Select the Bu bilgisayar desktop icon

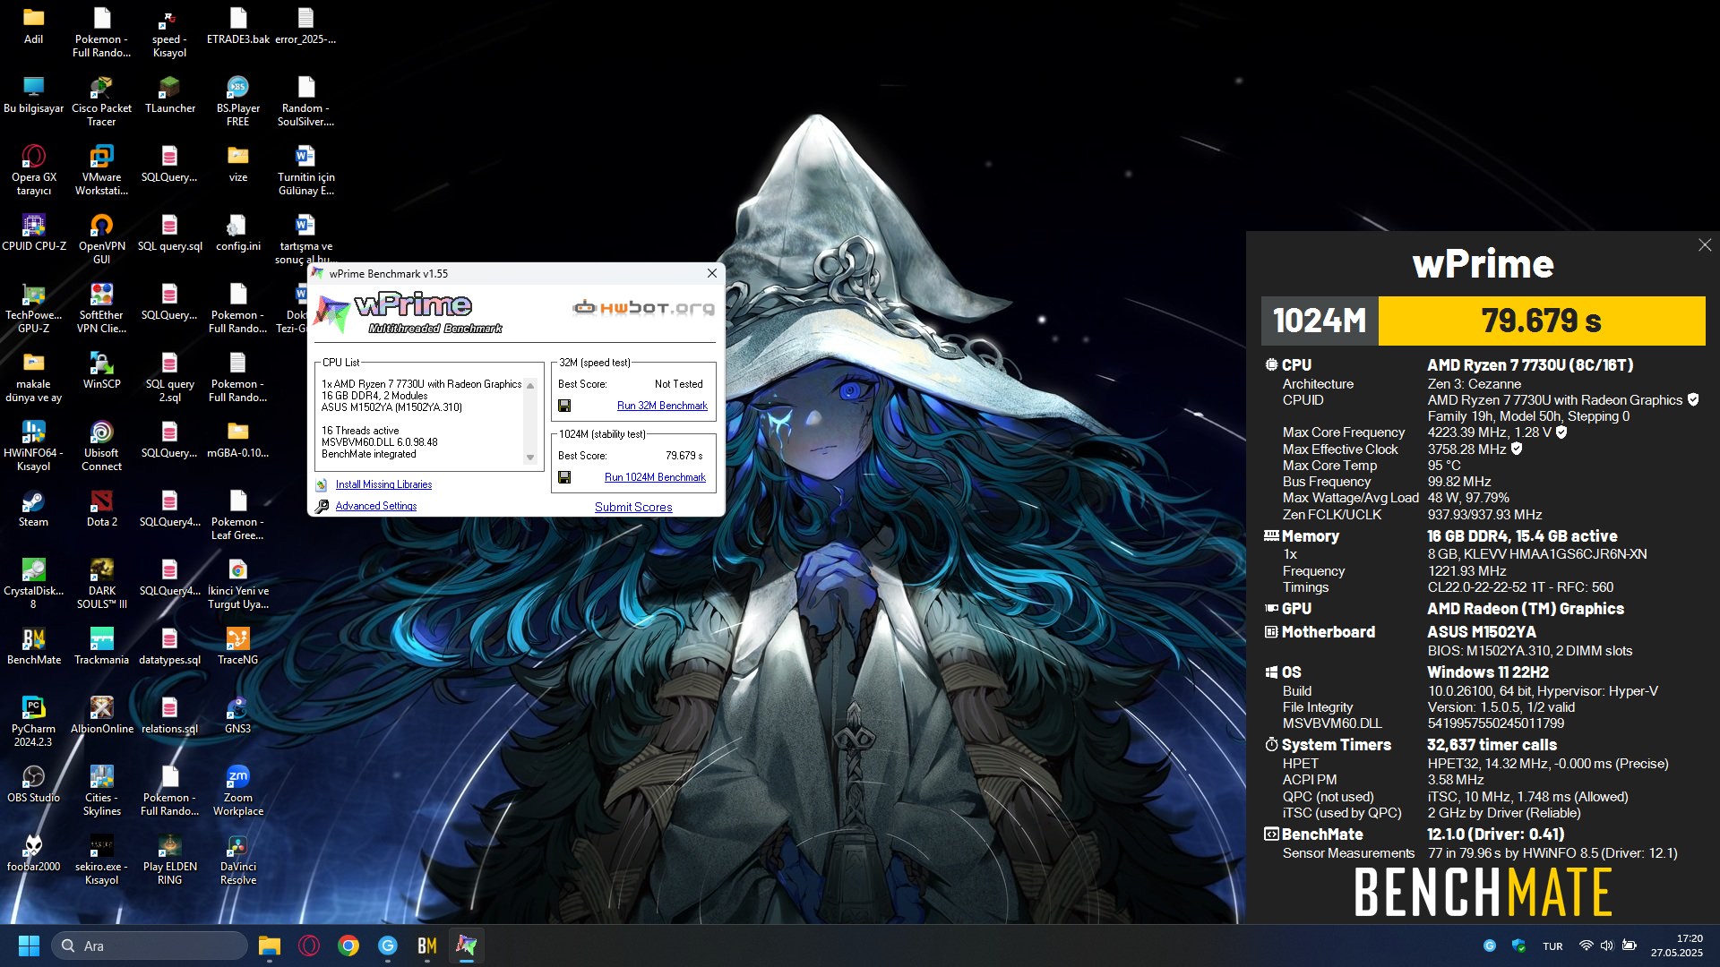[33, 94]
